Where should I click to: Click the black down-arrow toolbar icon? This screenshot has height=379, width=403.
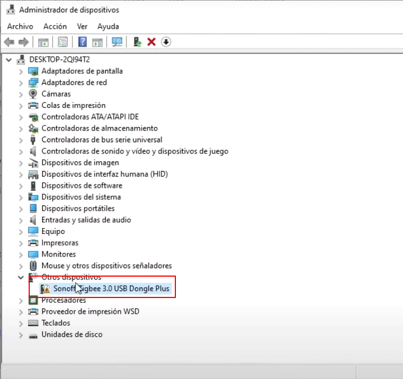166,42
